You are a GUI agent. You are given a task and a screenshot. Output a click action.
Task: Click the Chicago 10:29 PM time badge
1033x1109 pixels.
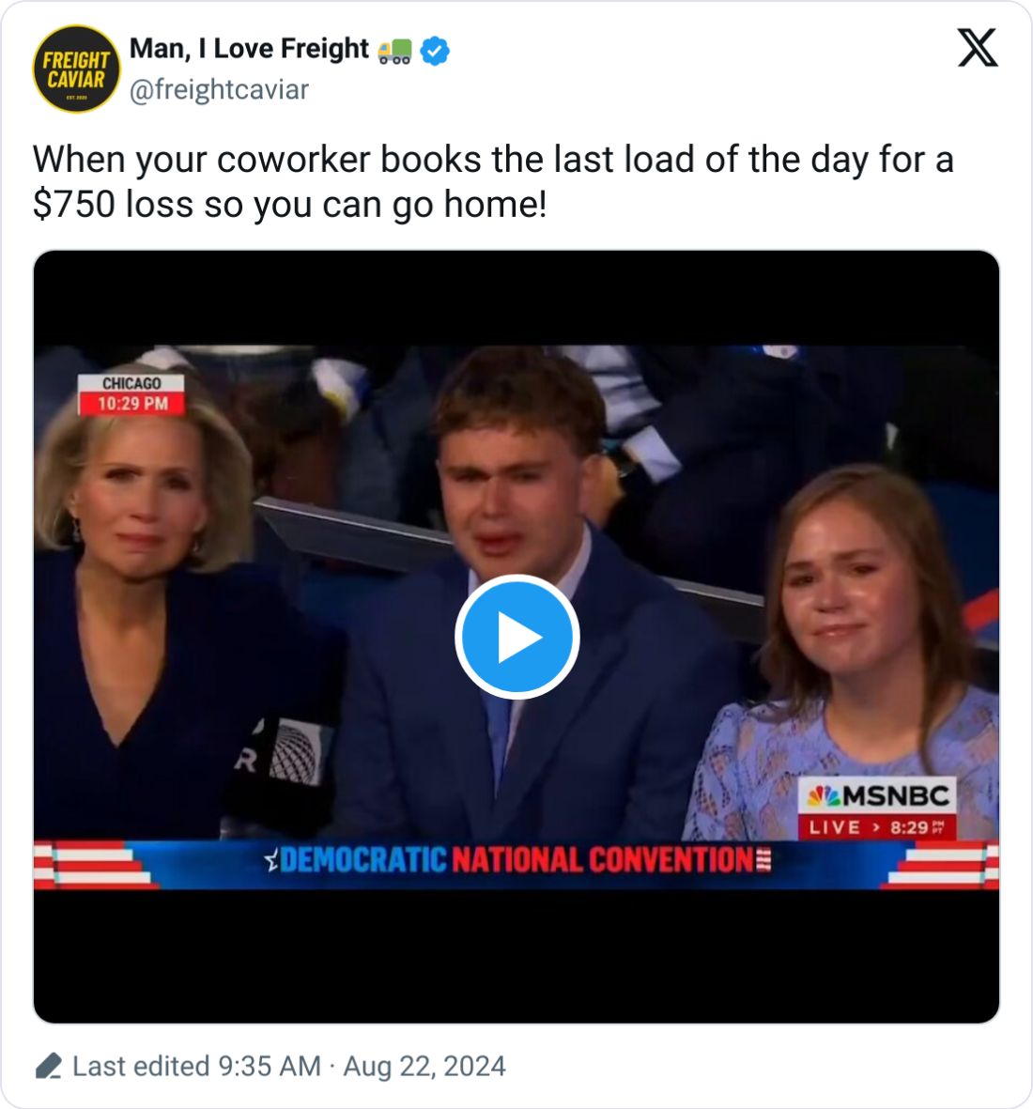131,394
